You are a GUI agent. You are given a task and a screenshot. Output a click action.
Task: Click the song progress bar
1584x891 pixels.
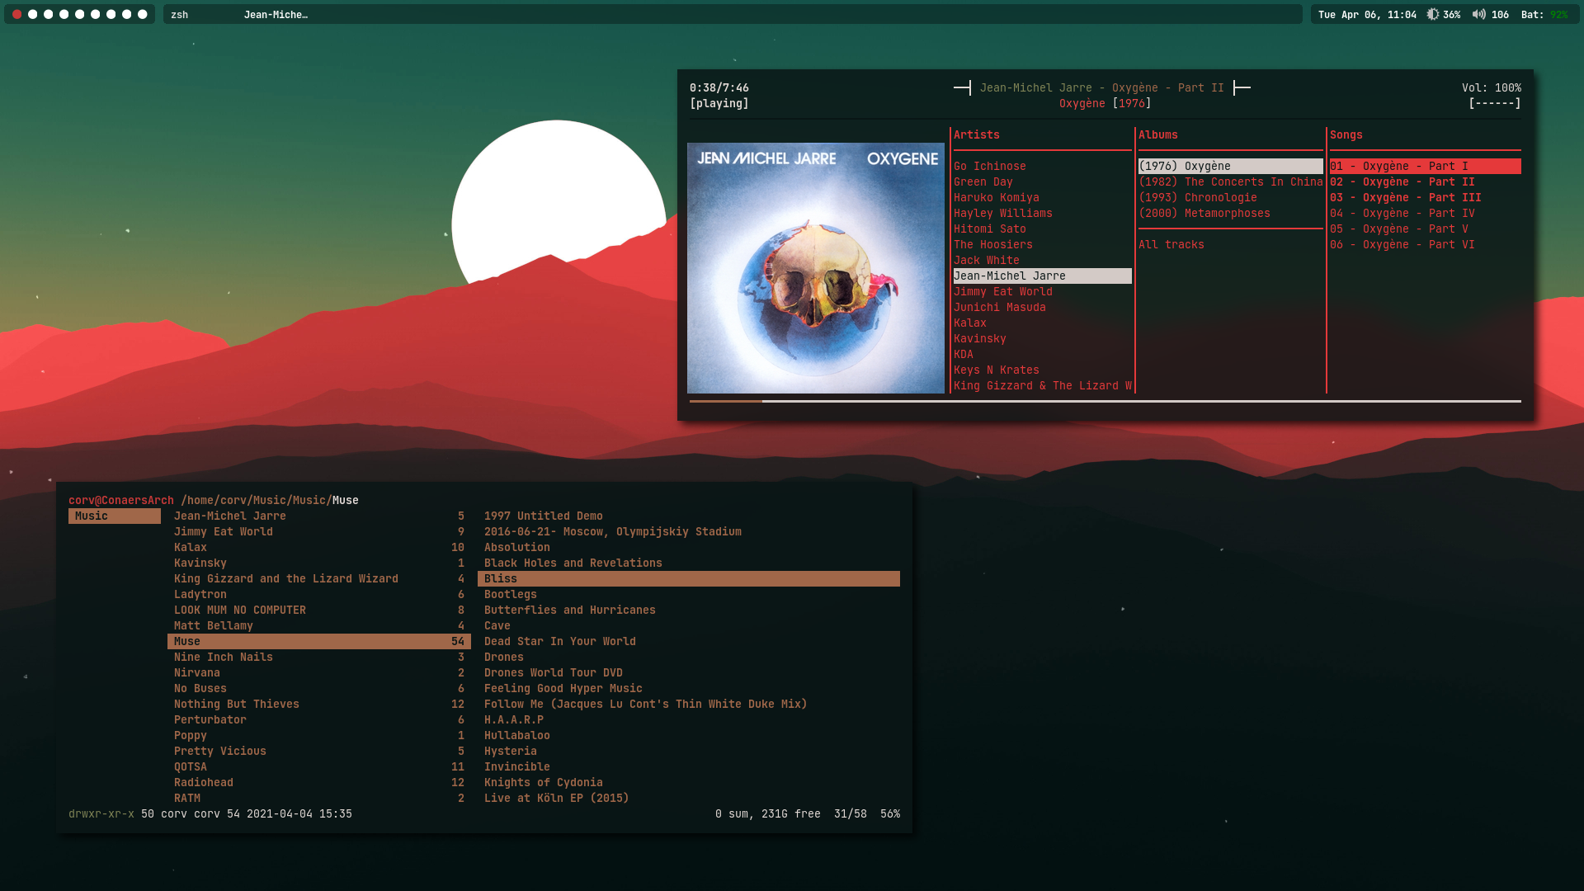tap(1105, 401)
